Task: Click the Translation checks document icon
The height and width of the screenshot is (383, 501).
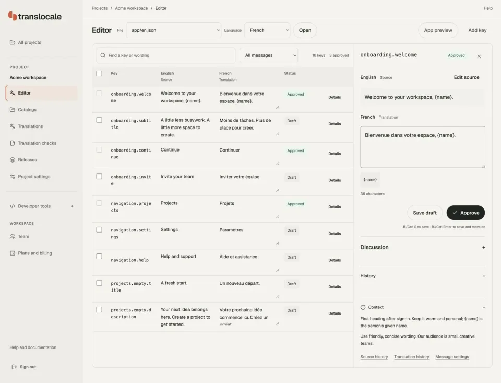Action: click(x=13, y=143)
